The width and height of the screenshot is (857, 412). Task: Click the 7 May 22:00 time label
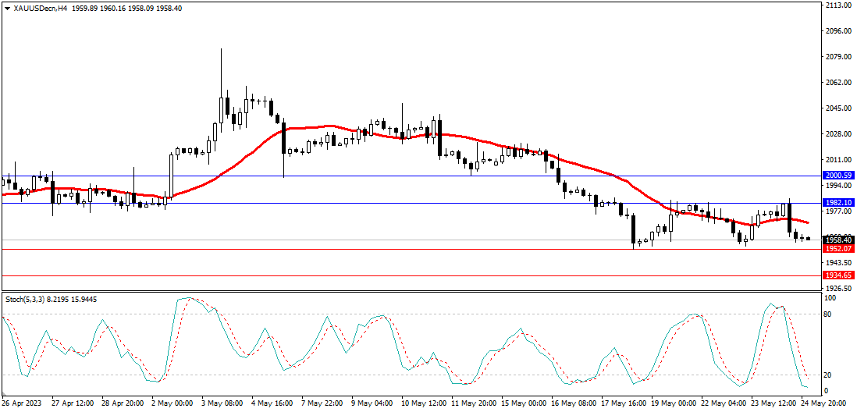(322, 403)
